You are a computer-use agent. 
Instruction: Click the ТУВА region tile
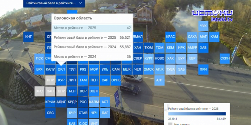[x=170, y=69]
